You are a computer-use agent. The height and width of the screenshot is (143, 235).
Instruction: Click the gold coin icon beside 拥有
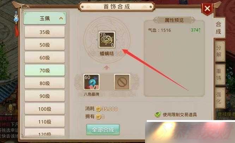(x=98, y=117)
